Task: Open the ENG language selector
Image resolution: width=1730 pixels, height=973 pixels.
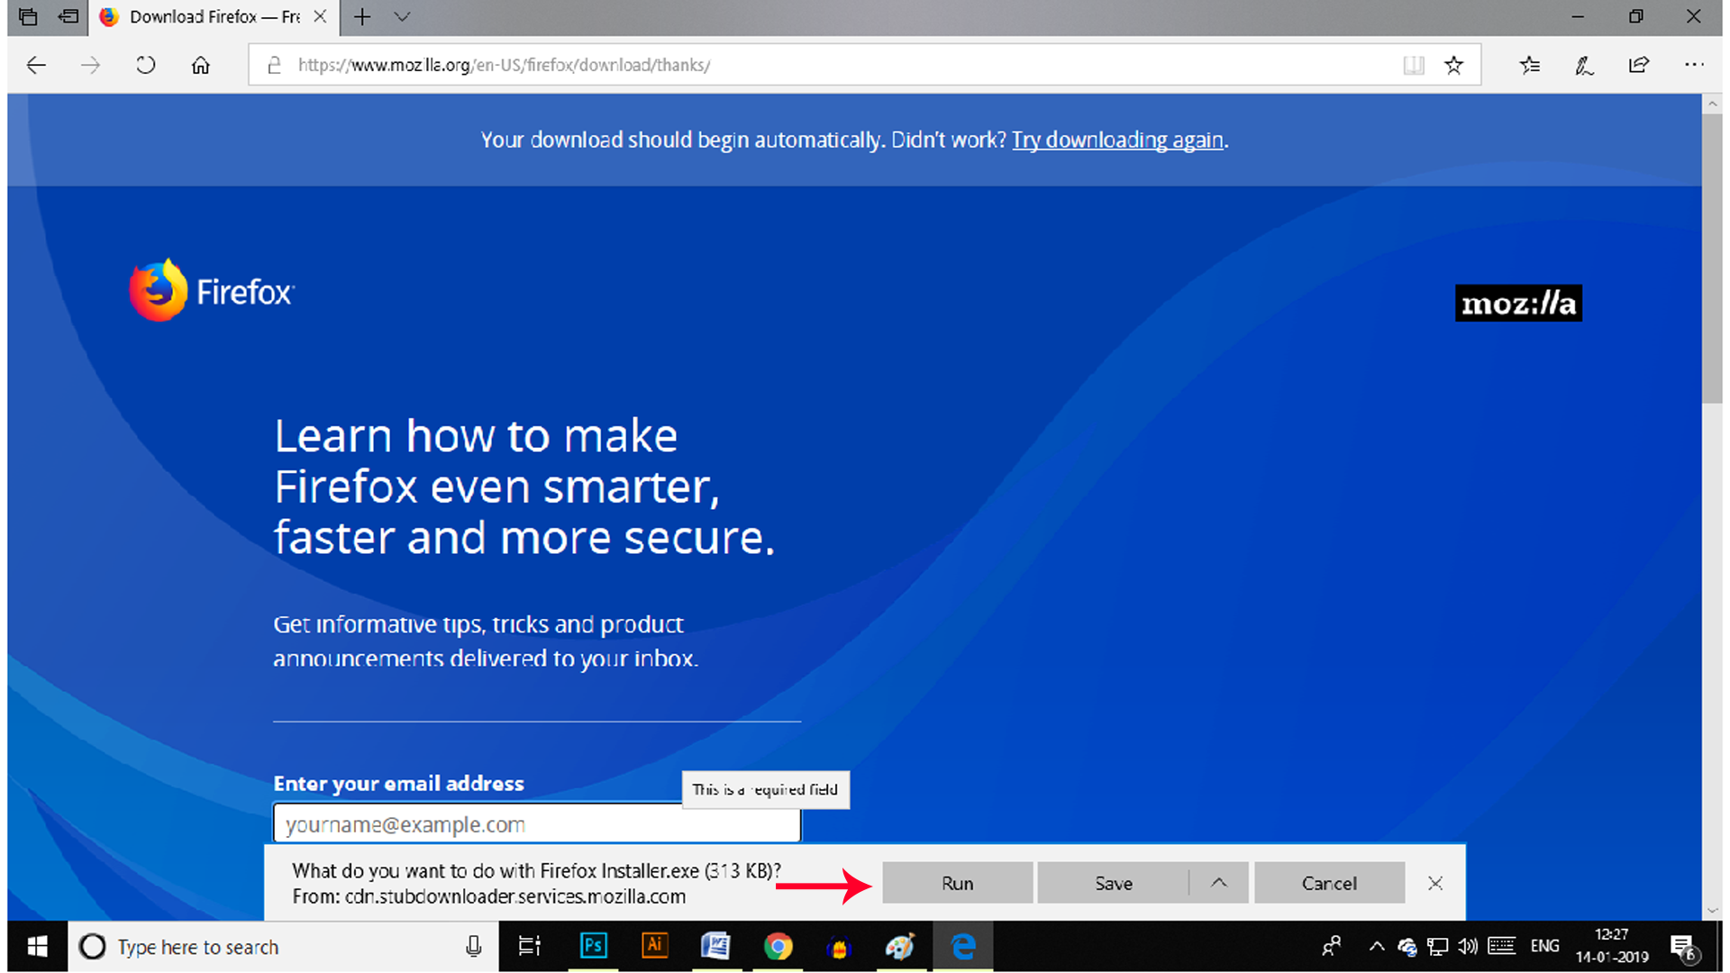Action: tap(1544, 946)
